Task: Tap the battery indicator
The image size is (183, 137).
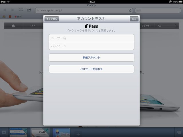Action: tap(180, 2)
